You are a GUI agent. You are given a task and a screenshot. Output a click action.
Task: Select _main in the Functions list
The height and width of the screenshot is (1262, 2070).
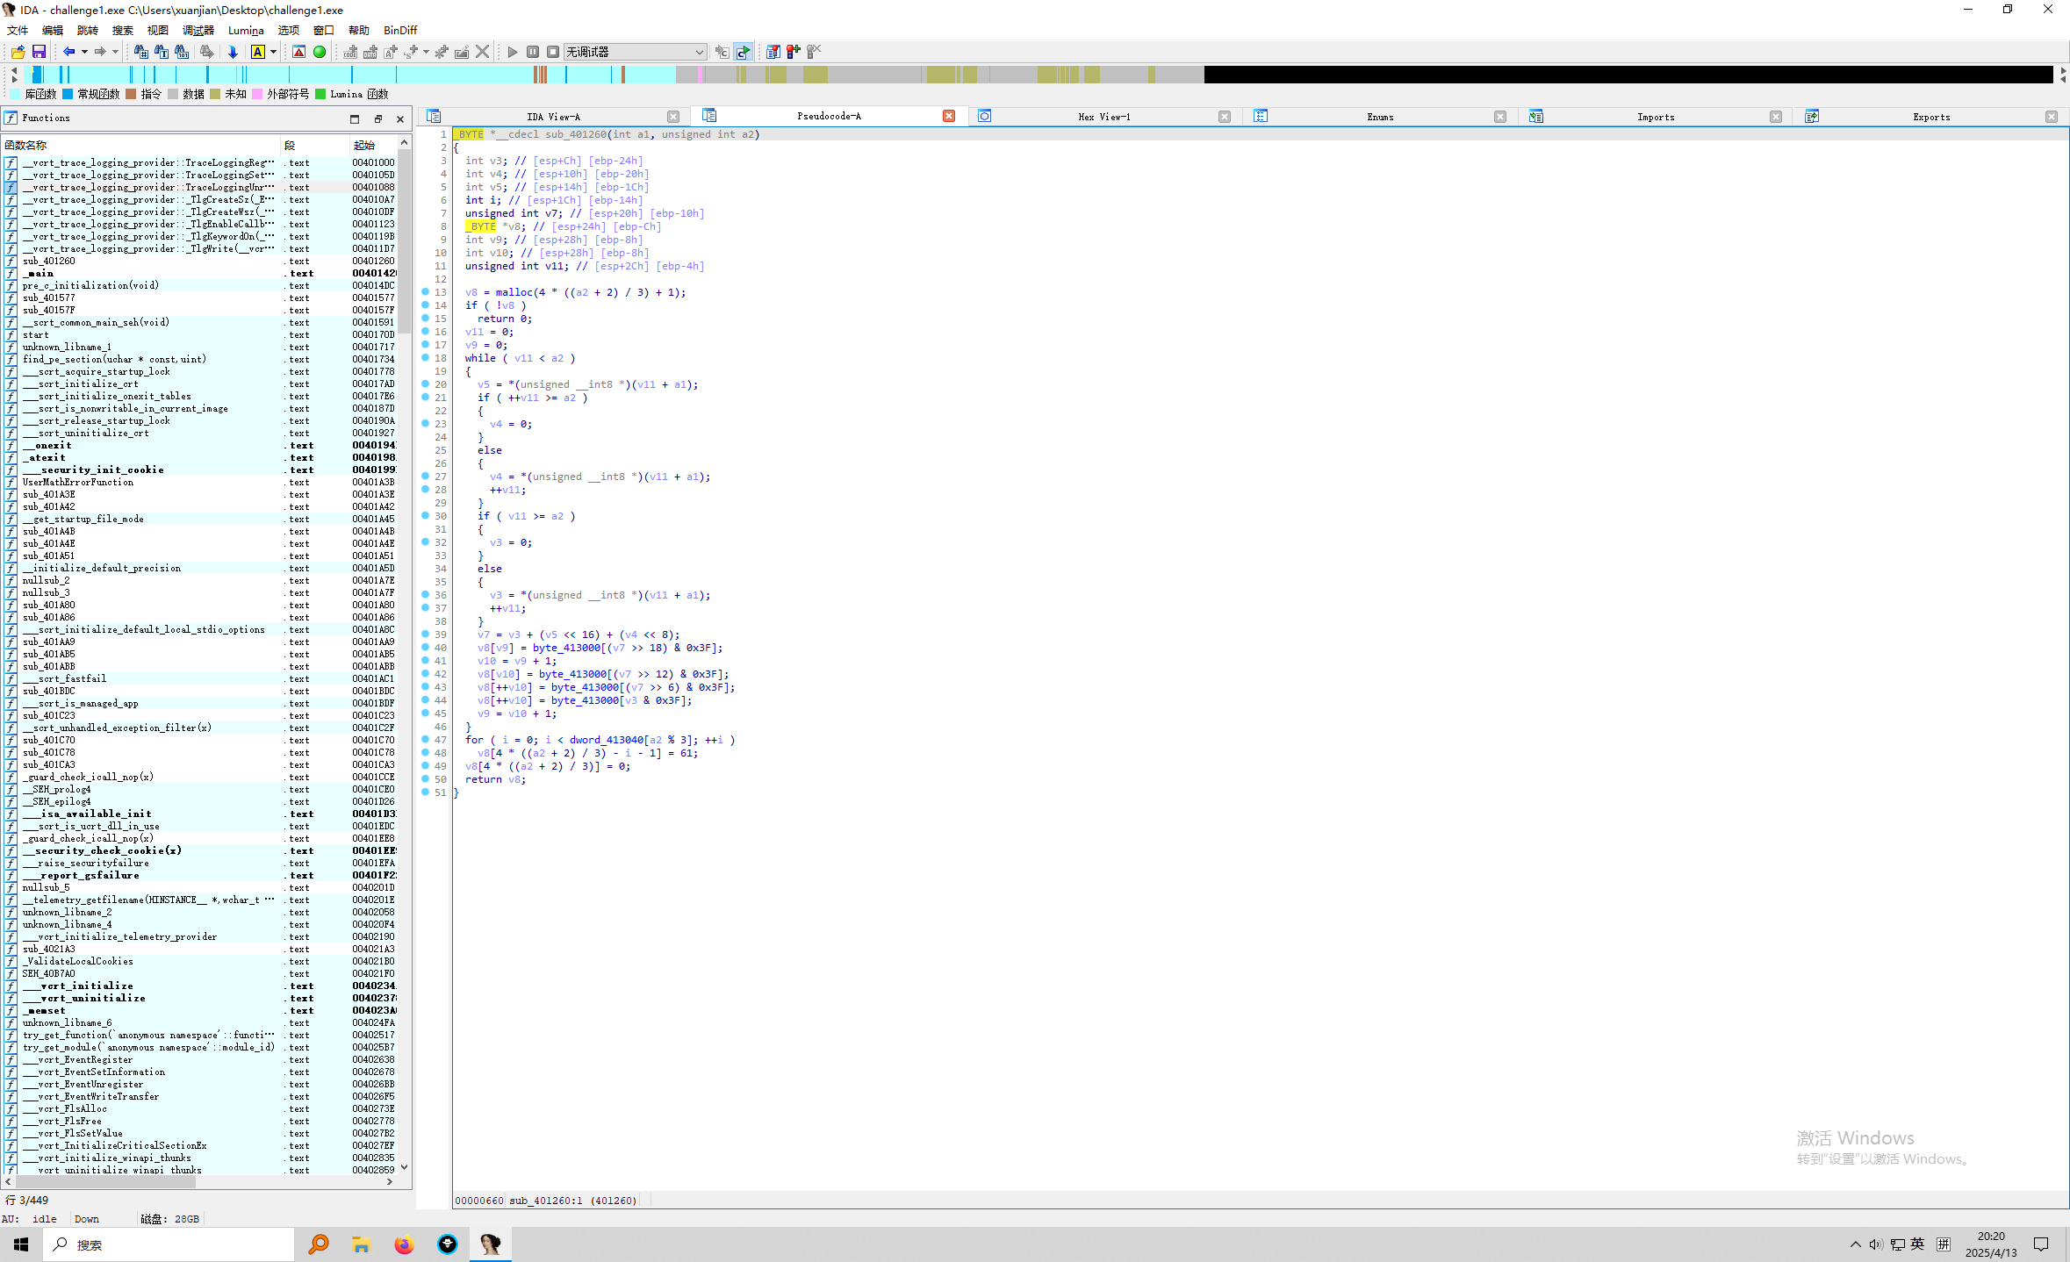pyautogui.click(x=39, y=273)
